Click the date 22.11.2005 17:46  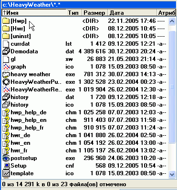coord(132,21)
